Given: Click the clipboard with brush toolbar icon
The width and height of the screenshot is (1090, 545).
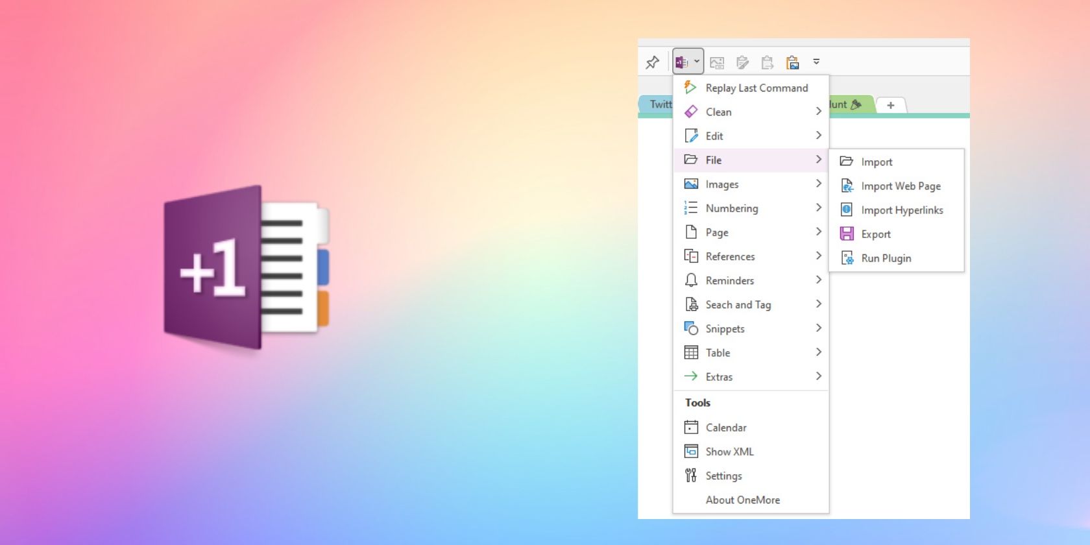Looking at the screenshot, I should point(742,63).
